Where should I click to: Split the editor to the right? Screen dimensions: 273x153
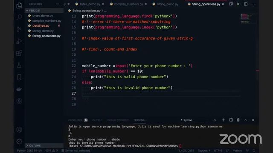(x=246, y=4)
